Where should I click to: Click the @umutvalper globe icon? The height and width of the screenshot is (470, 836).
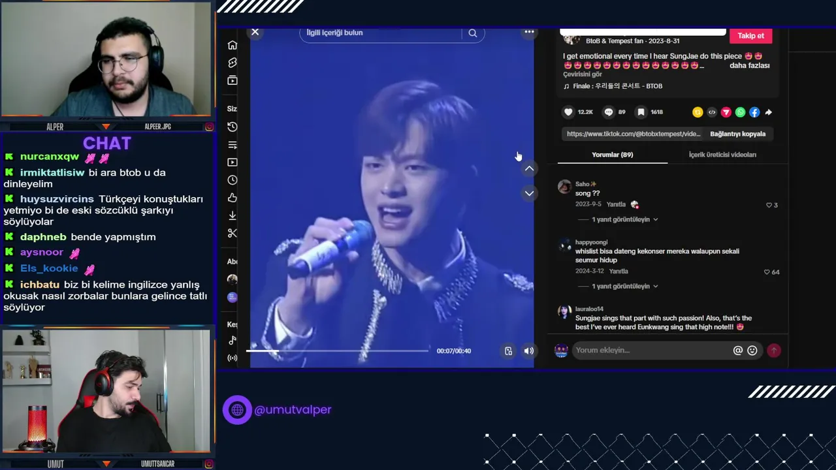point(237,410)
